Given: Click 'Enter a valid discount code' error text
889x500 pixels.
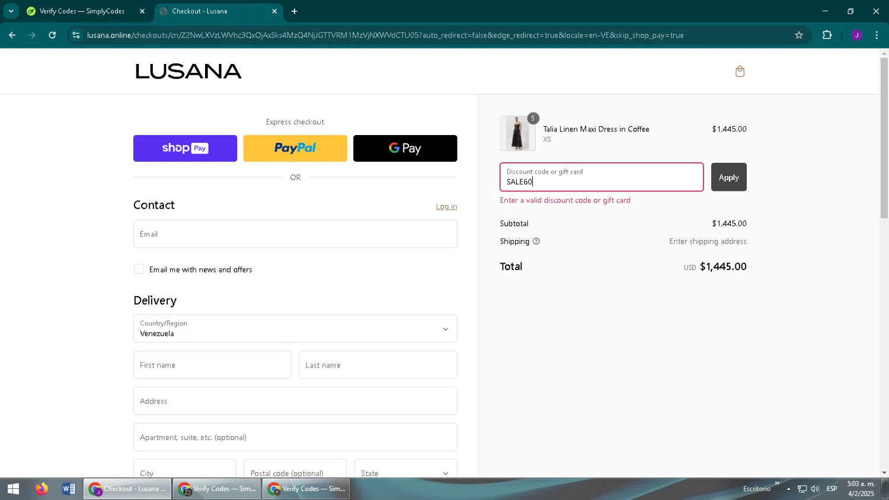Looking at the screenshot, I should click(x=565, y=200).
